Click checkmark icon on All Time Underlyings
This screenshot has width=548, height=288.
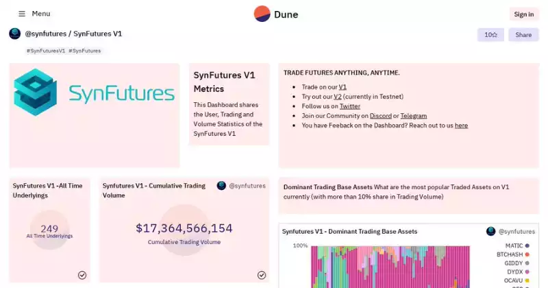[82, 275]
